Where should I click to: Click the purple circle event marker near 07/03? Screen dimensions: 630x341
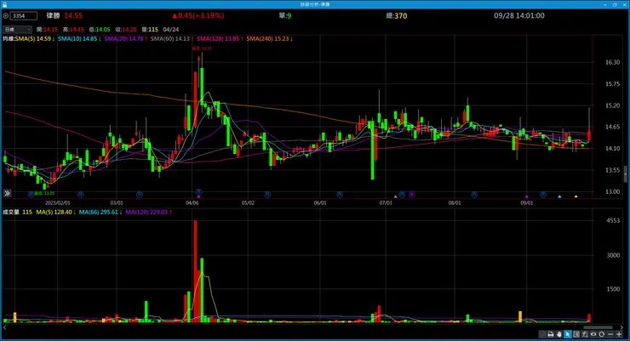412,195
